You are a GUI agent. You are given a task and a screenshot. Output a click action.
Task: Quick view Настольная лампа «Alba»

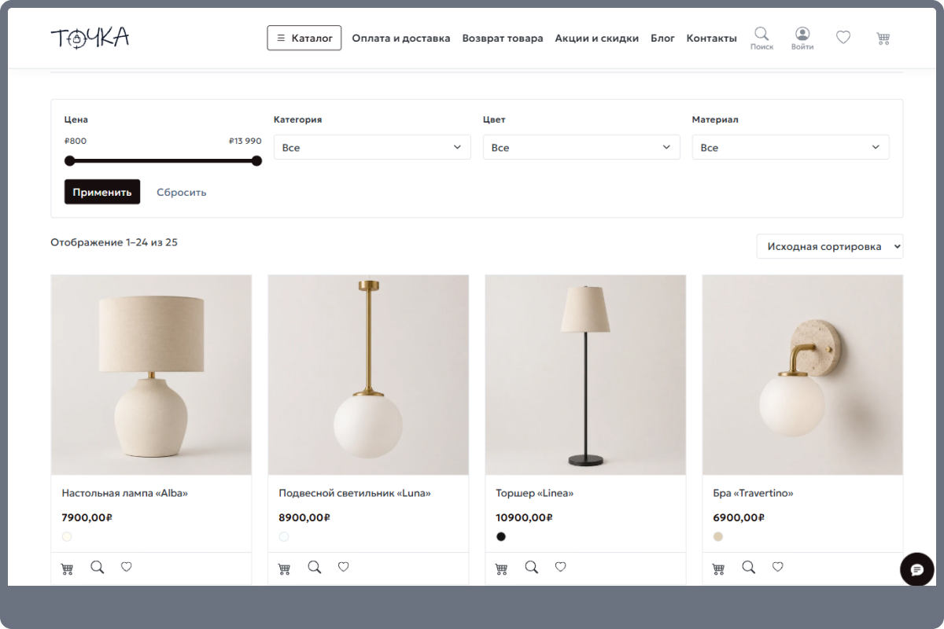click(97, 567)
